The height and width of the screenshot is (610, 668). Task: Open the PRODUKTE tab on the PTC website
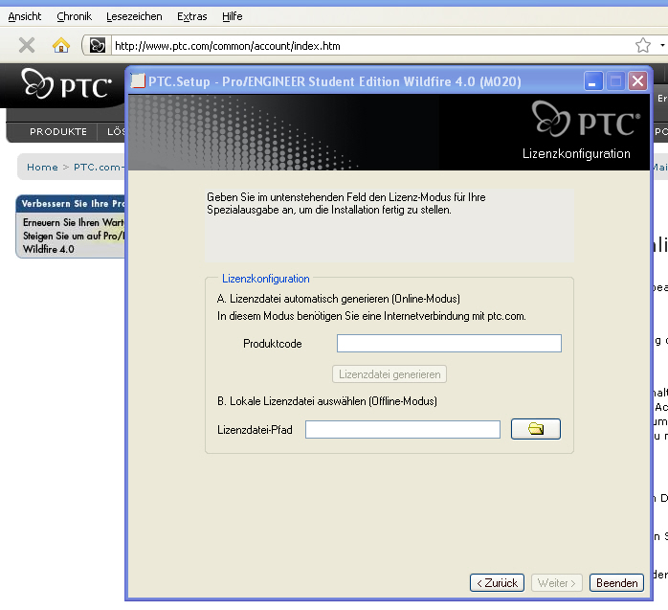[x=58, y=132]
